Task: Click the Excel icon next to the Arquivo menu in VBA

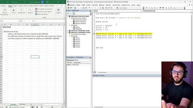Action: coord(68,5)
